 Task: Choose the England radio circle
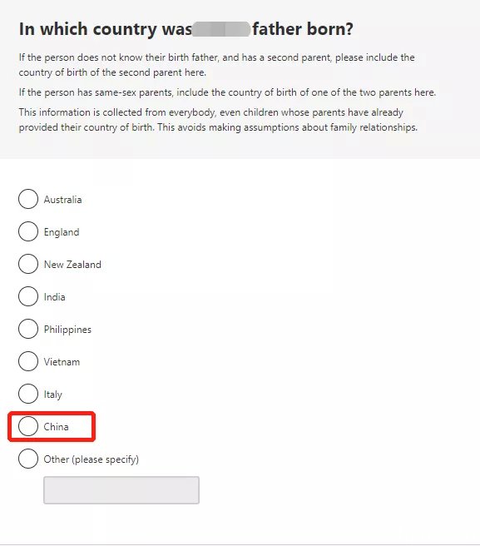tap(28, 231)
